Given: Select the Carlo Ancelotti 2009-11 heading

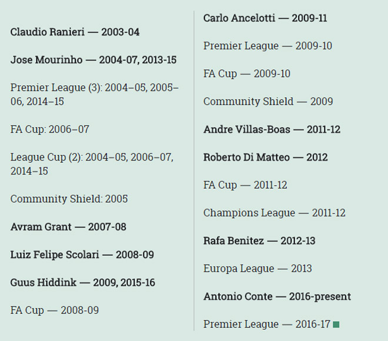Looking at the screenshot, I should pos(265,18).
